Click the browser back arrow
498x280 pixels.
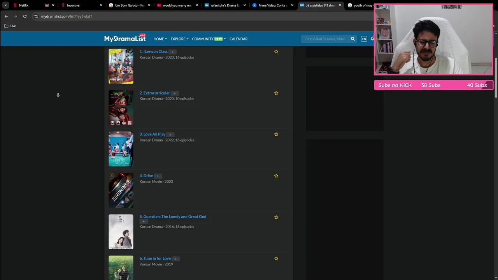(x=6, y=16)
